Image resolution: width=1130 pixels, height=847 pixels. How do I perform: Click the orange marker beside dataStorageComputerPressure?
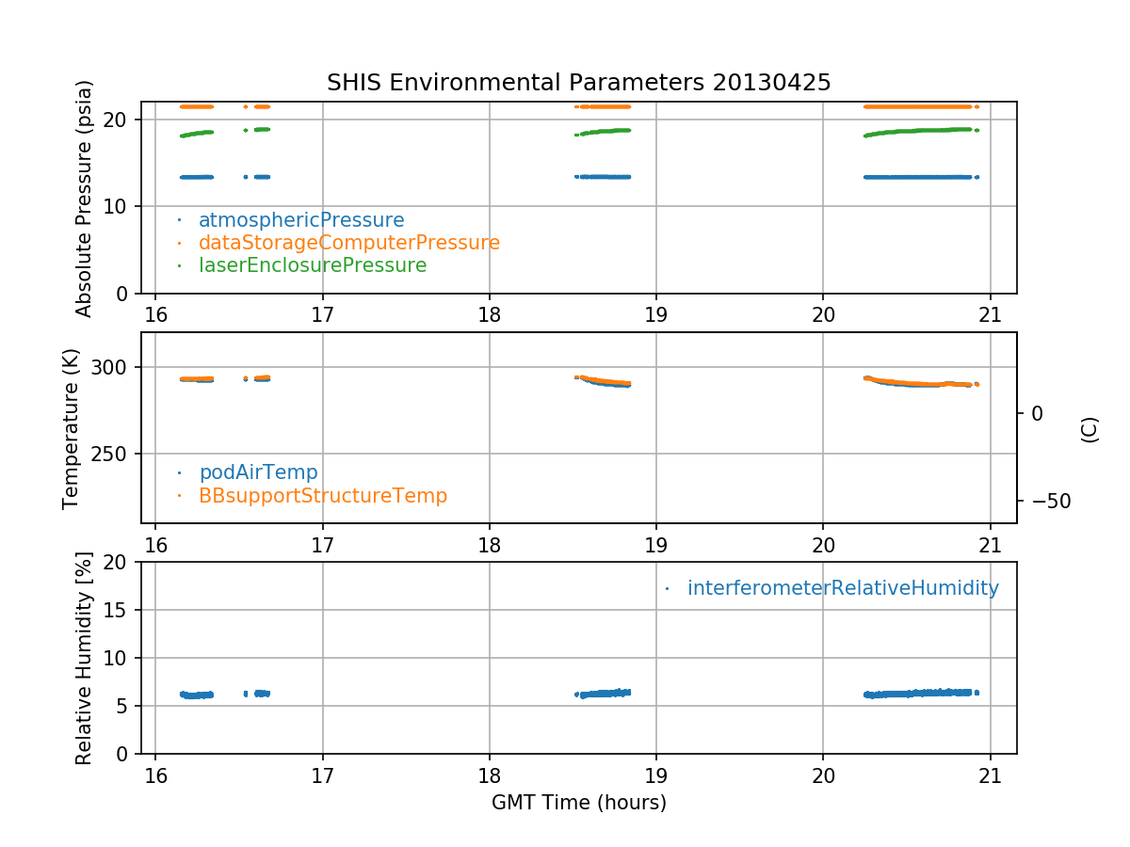[179, 243]
